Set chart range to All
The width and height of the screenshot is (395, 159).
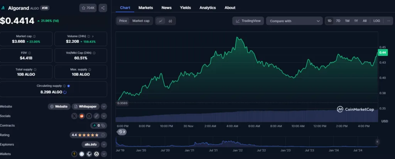pyautogui.click(x=365, y=21)
